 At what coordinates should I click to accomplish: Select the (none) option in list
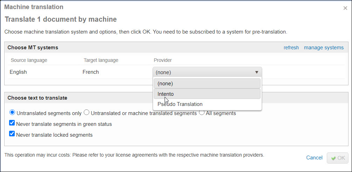207,84
